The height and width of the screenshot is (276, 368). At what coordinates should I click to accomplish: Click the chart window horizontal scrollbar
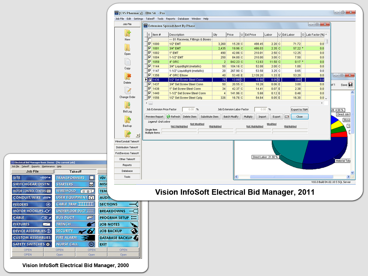pyautogui.click(x=292, y=177)
